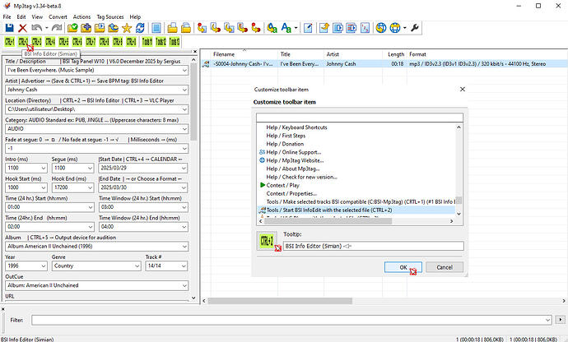The image size is (568, 342).
Task: Open the Category AUDIO dropdown
Action: (x=184, y=129)
